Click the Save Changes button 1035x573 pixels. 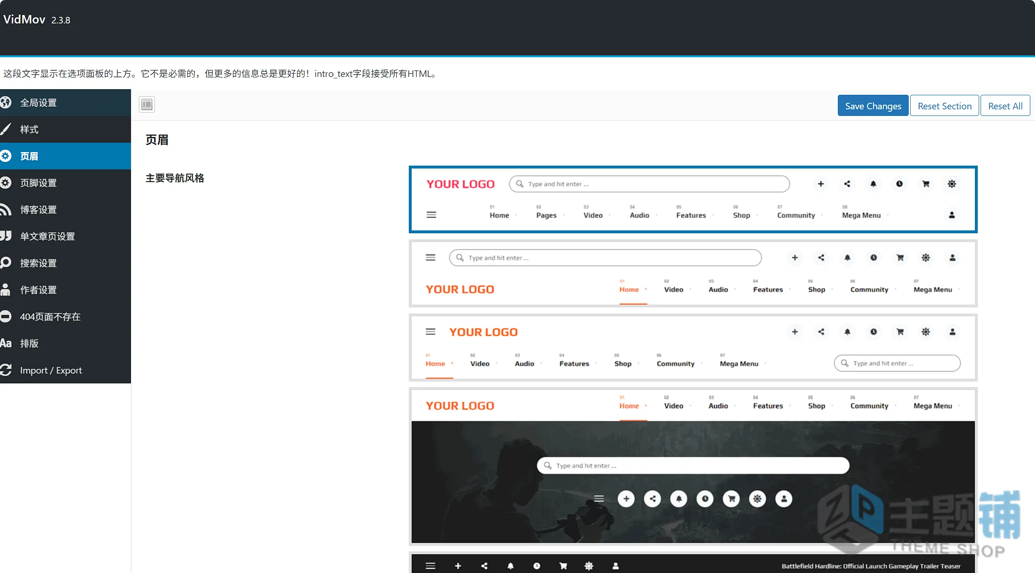pyautogui.click(x=873, y=106)
